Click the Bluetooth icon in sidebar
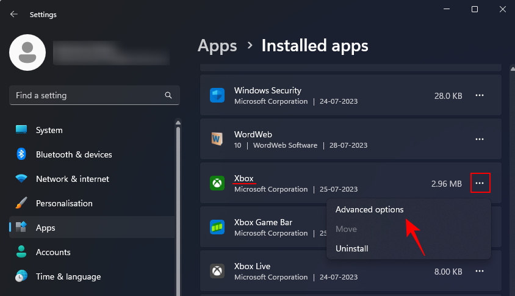515x296 pixels. point(21,154)
